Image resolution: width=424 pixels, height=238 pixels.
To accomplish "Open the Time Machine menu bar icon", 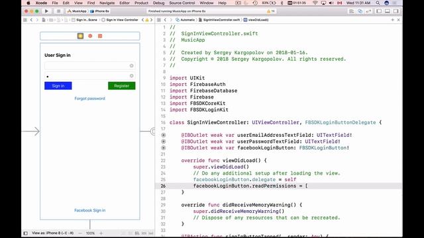I will coord(255,3).
